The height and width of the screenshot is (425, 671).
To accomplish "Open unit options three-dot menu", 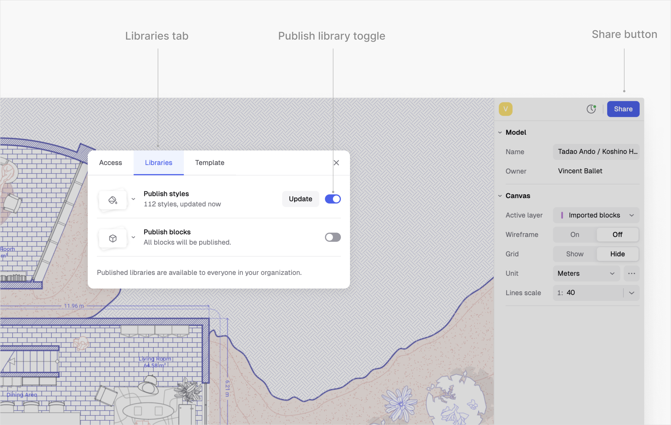I will (x=631, y=273).
